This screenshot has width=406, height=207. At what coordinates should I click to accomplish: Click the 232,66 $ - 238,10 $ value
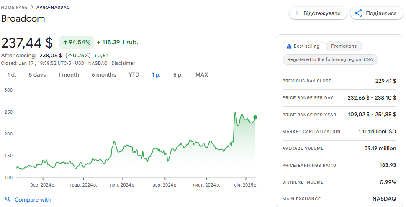click(x=372, y=98)
